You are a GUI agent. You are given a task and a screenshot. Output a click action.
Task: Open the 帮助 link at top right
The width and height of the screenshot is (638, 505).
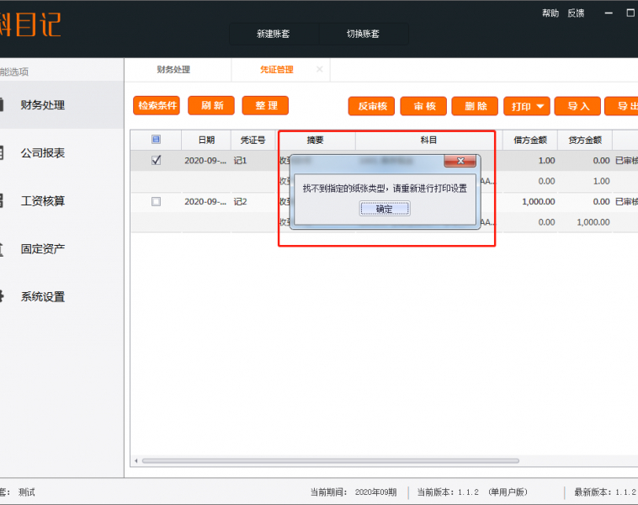tap(550, 13)
